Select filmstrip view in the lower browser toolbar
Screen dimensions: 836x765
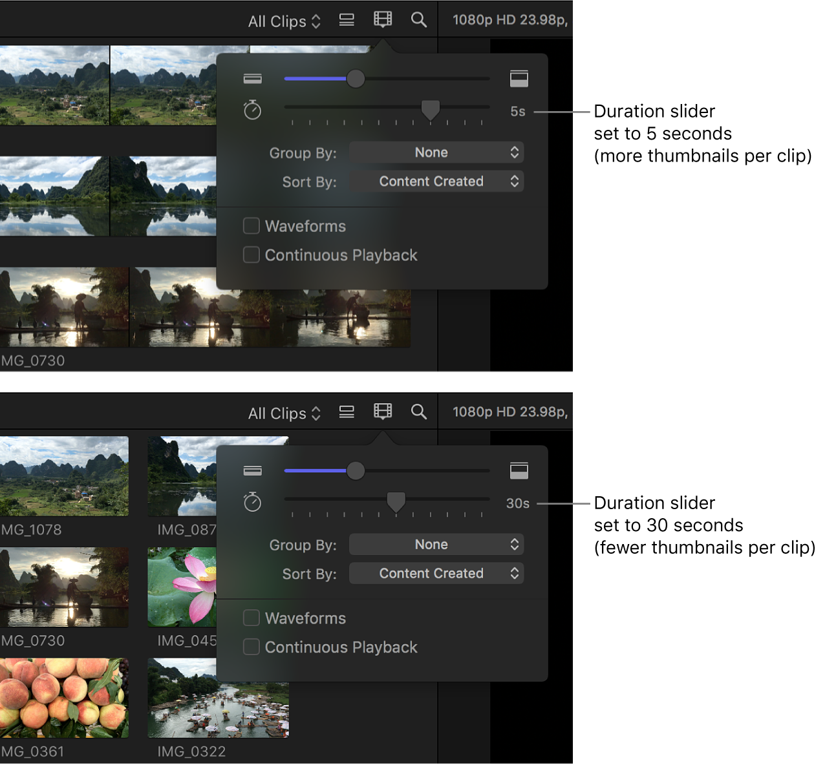point(383,412)
